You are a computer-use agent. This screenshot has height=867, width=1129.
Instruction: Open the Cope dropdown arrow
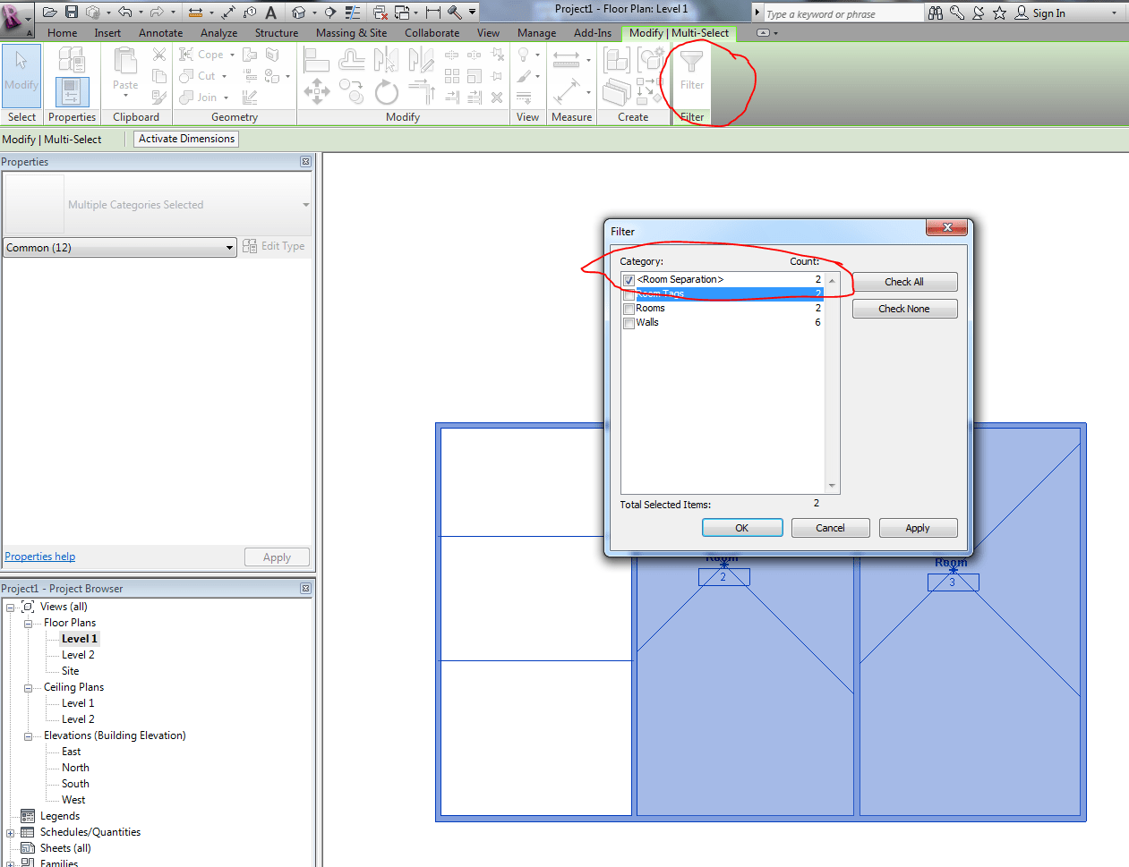(232, 55)
